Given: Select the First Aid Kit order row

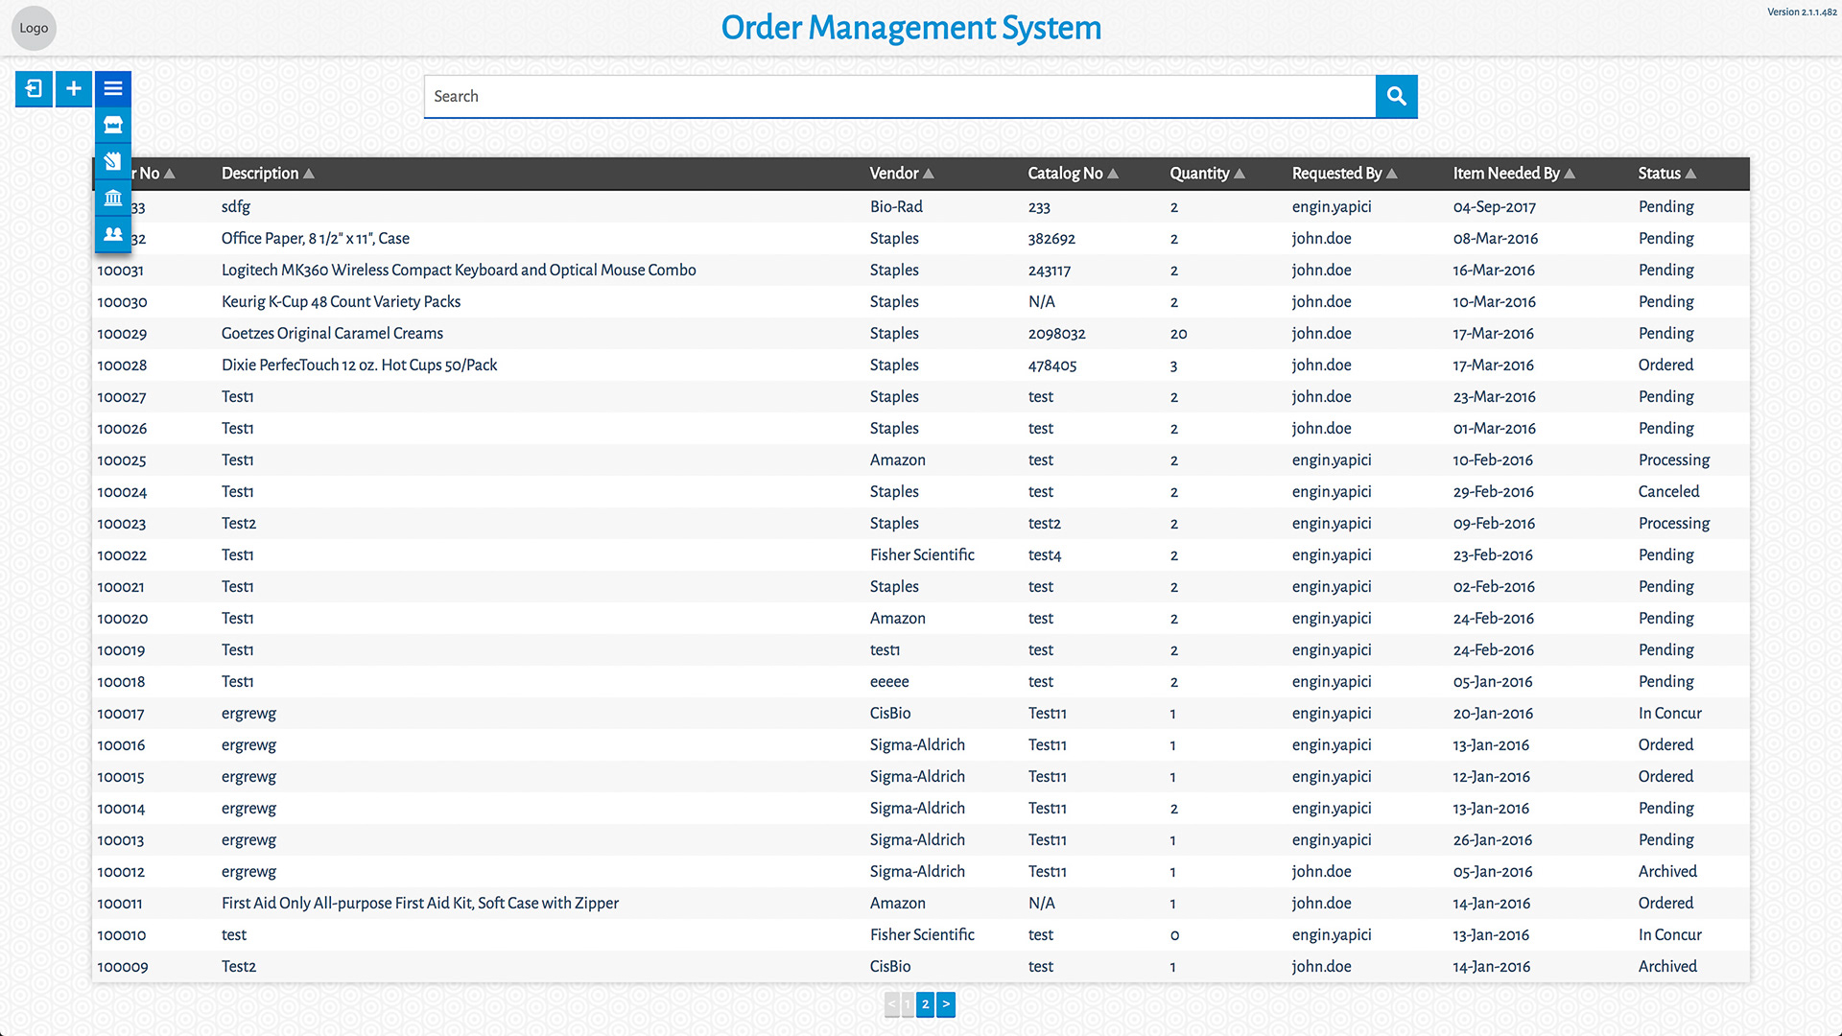Looking at the screenshot, I should click(x=419, y=904).
